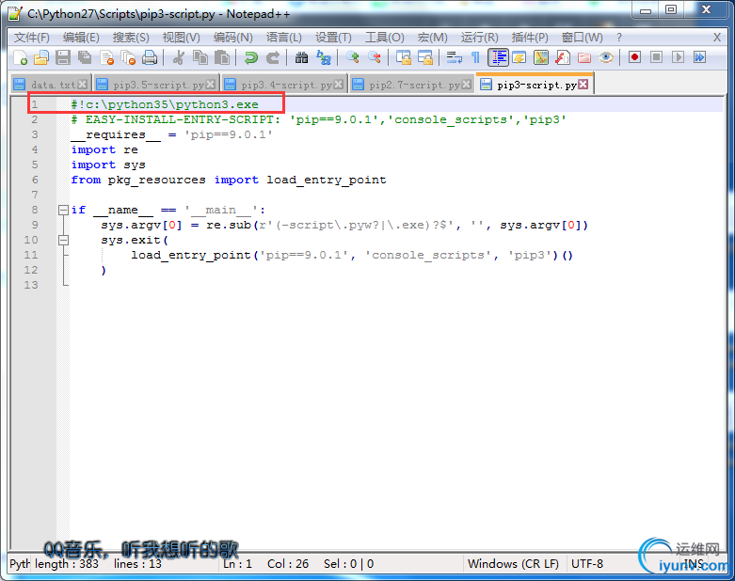The height and width of the screenshot is (581, 735).
Task: Create a new file with toolbar icon
Action: tap(20, 57)
